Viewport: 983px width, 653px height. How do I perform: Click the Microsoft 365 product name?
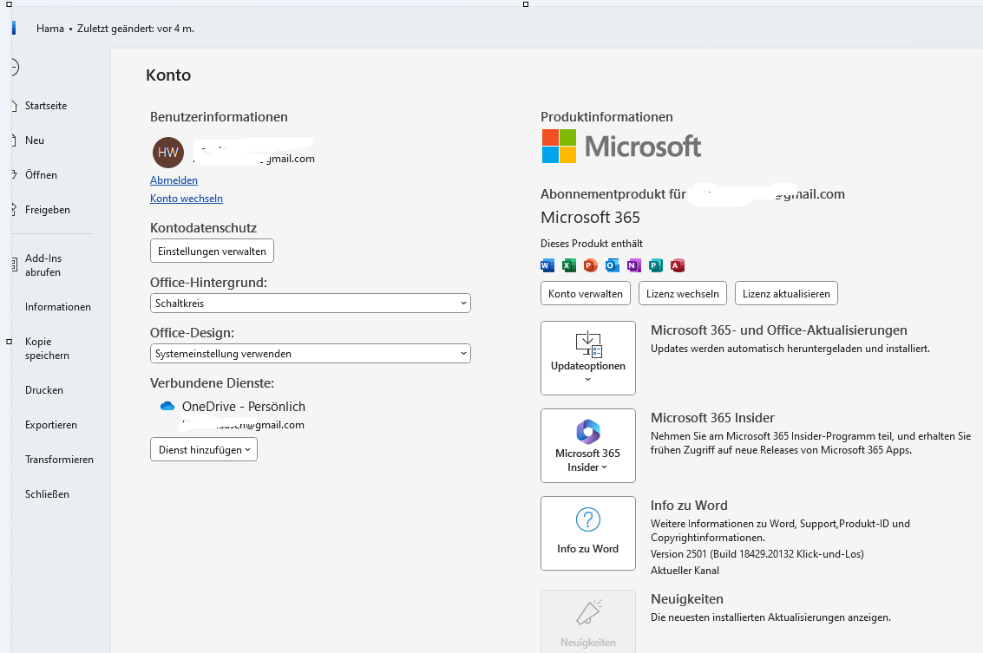(x=590, y=218)
